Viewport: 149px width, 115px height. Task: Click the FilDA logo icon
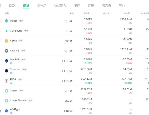pyautogui.click(x=7, y=81)
